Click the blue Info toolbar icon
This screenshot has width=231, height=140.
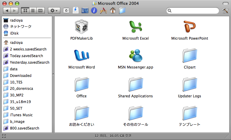(94, 11)
